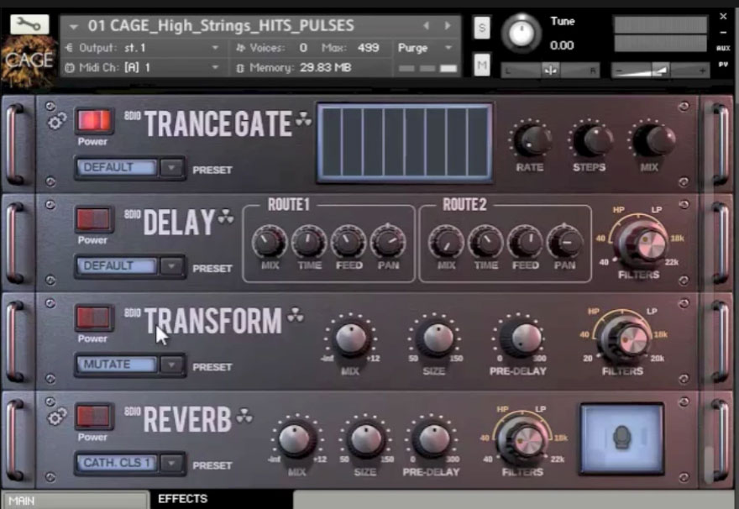
Task: Toggle the Trance Gate Power switch
Action: tap(93, 121)
